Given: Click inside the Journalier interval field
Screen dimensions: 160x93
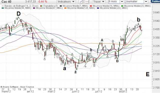Looking at the screenshot, I should pos(135,2).
